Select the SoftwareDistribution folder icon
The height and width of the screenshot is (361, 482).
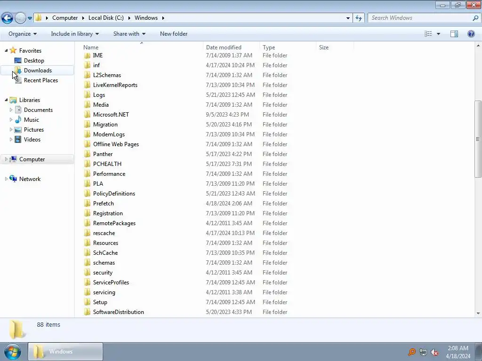click(87, 312)
